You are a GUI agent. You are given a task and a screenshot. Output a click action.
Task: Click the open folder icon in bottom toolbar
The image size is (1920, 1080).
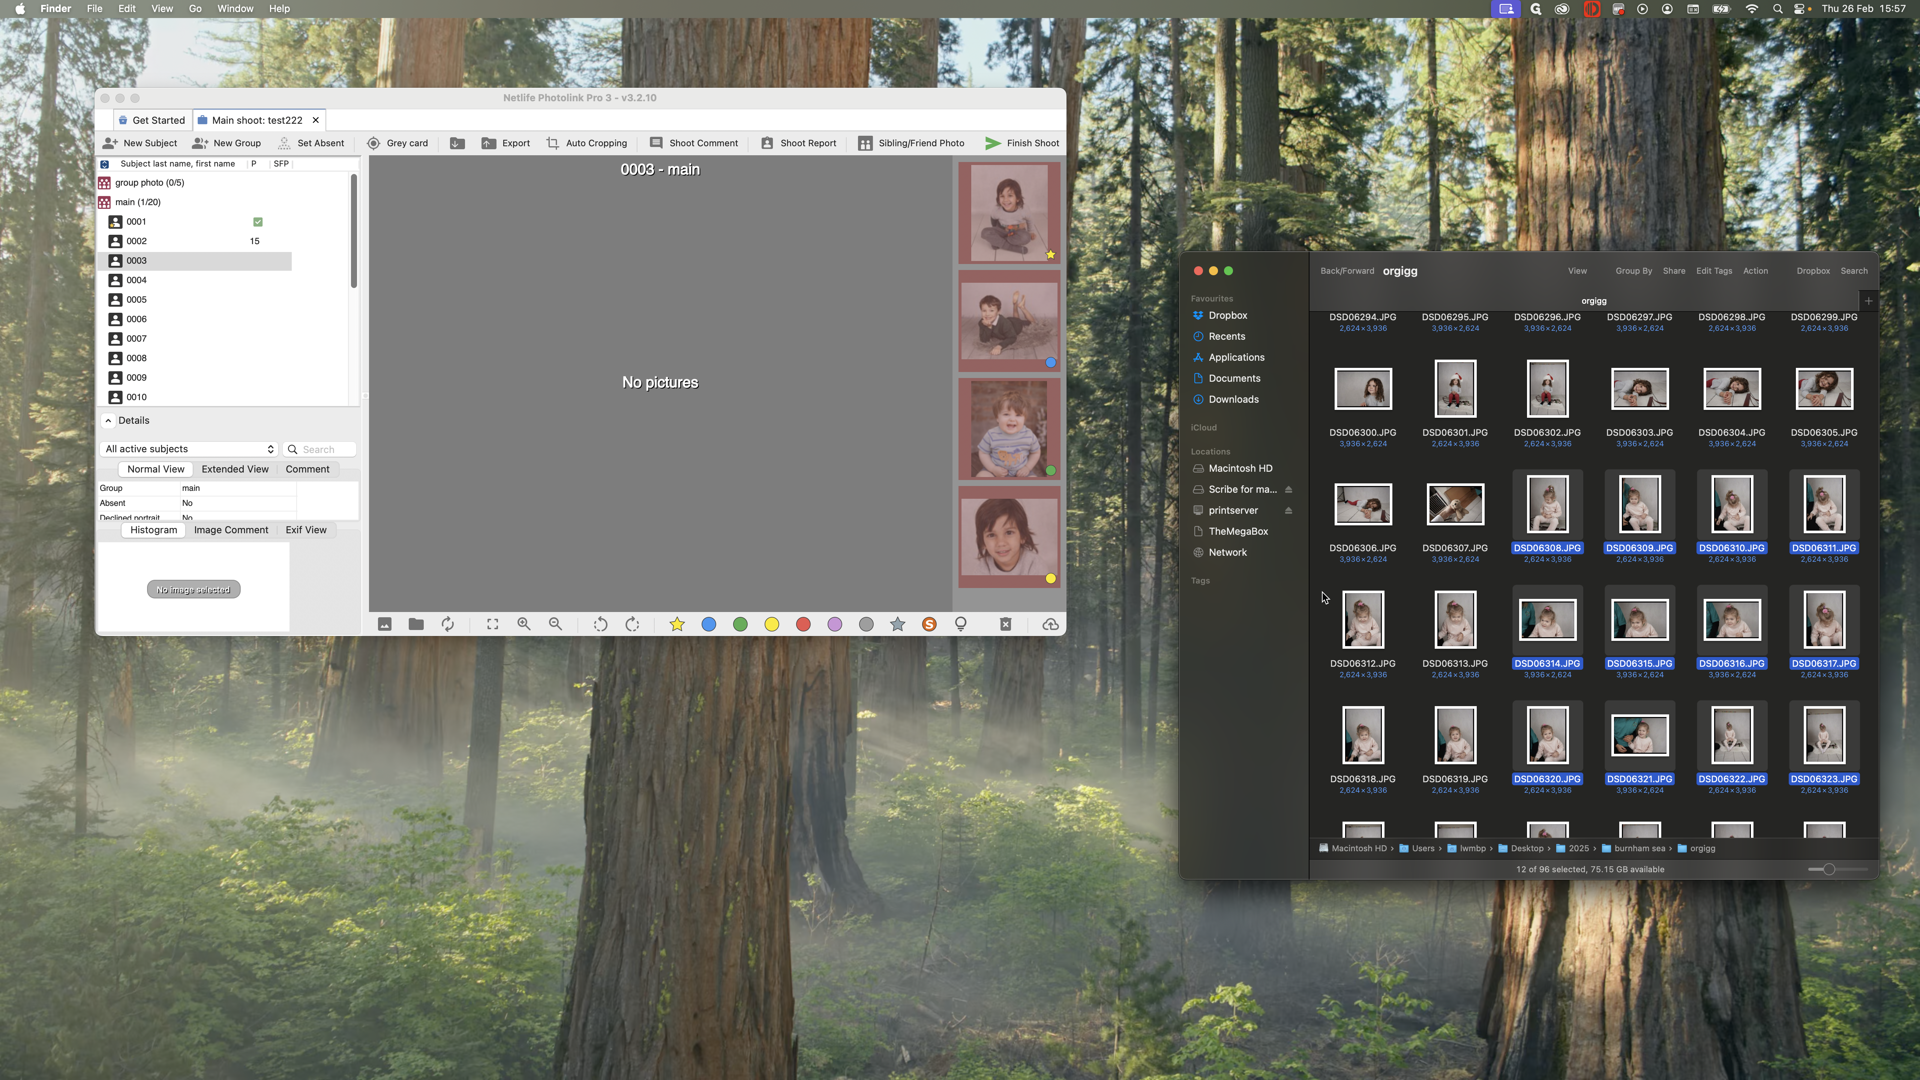(416, 625)
